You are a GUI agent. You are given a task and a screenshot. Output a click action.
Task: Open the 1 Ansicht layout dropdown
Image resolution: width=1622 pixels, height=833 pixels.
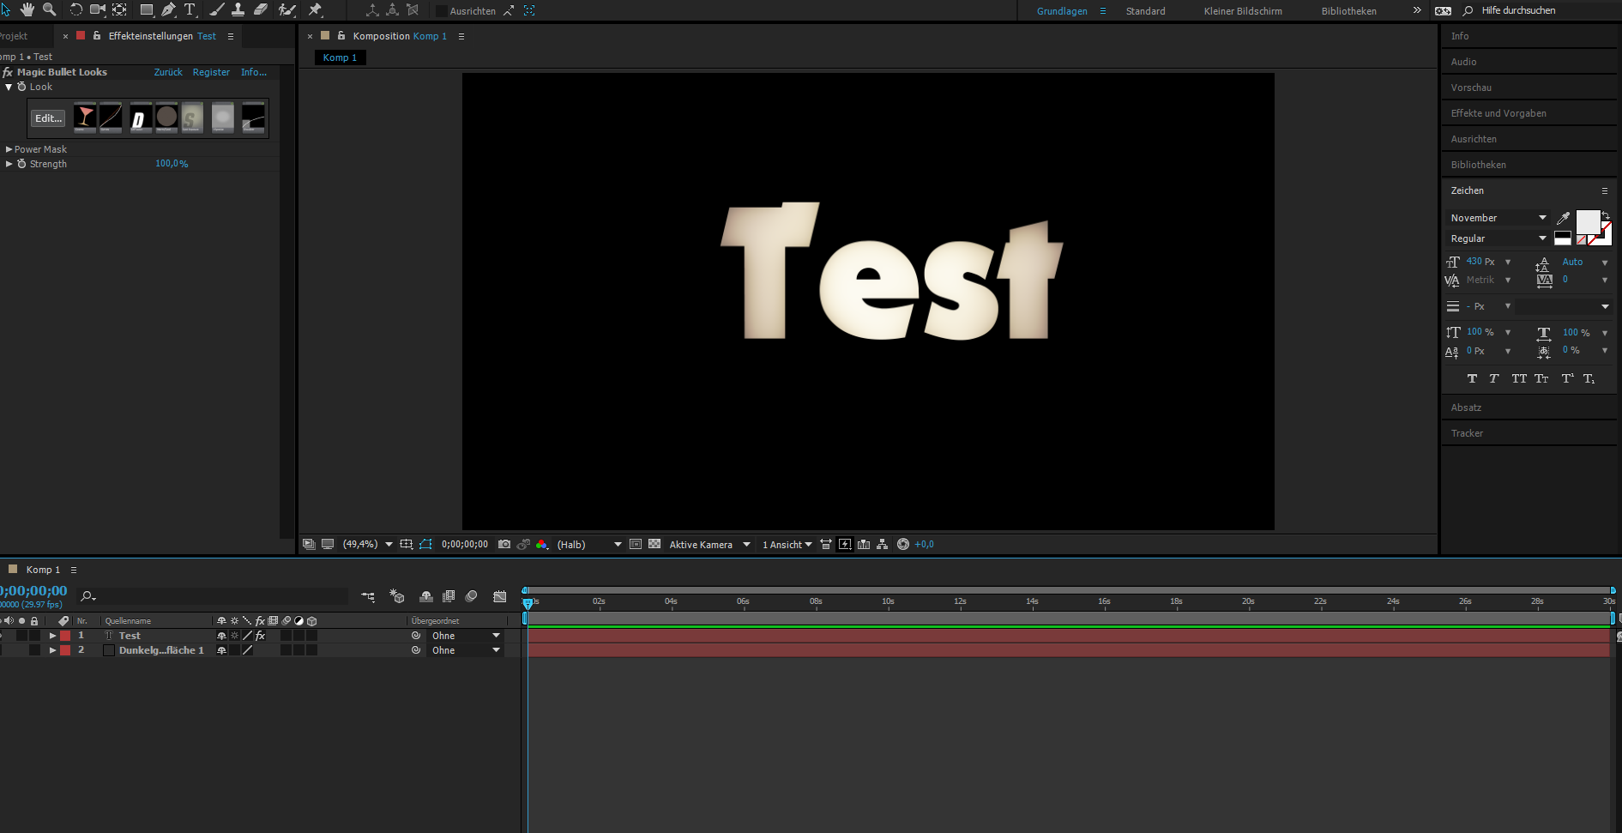pos(787,545)
